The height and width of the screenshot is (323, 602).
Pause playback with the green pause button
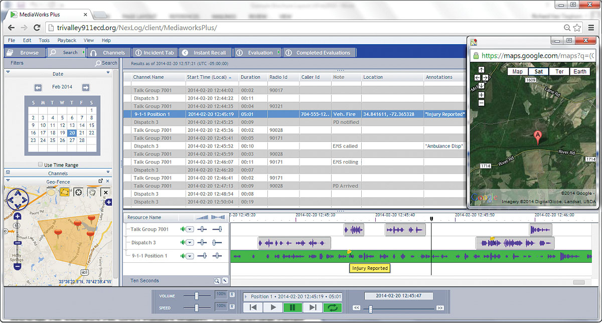292,307
